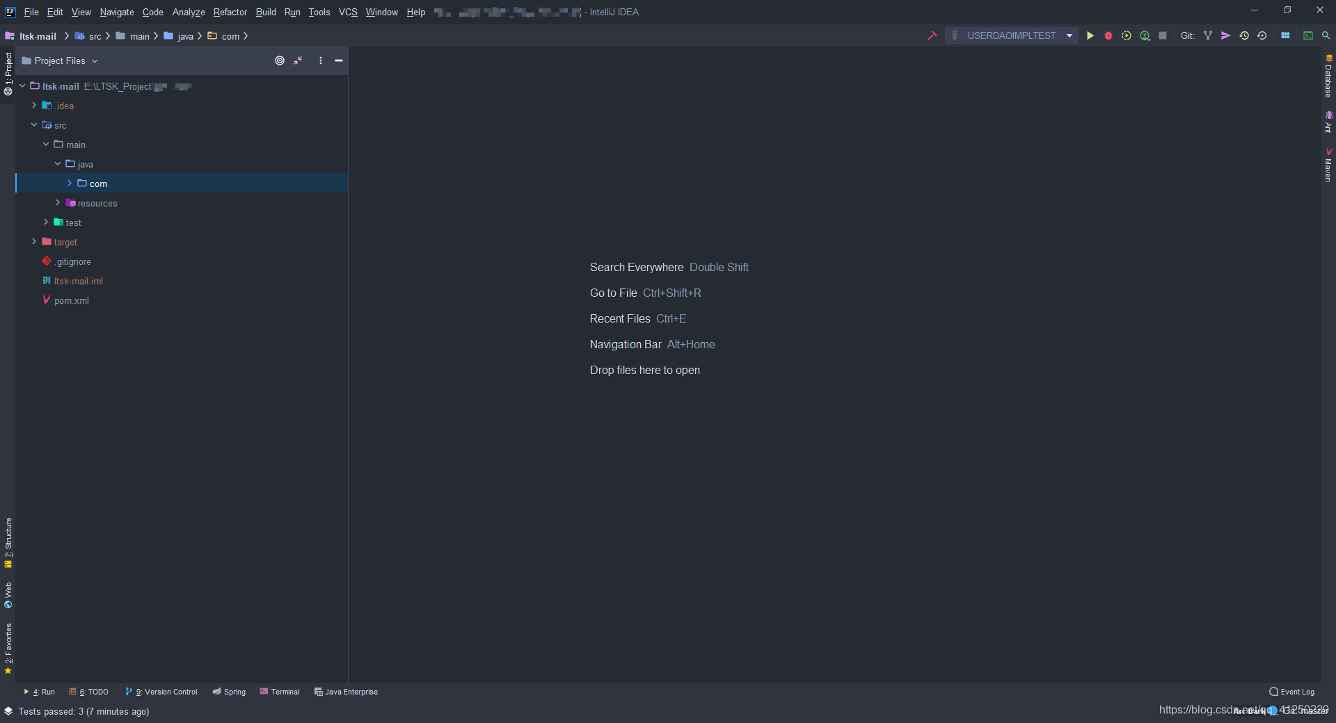Show Git history with the clock icon

[1244, 35]
